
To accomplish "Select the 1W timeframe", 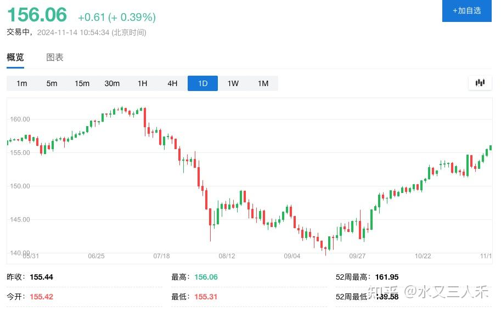I will pyautogui.click(x=233, y=83).
